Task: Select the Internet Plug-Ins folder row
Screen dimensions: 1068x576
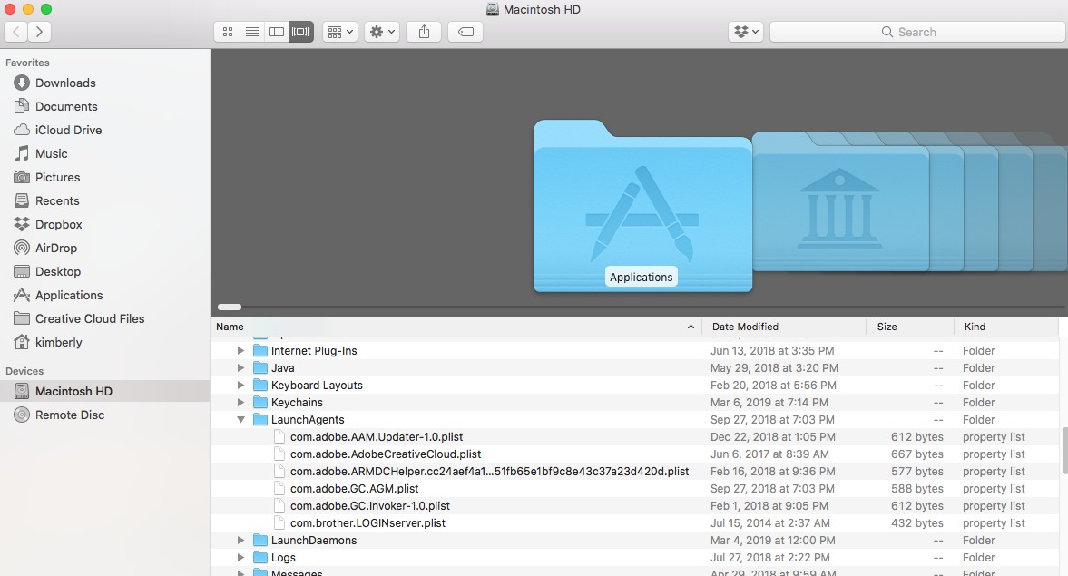Action: coord(634,351)
